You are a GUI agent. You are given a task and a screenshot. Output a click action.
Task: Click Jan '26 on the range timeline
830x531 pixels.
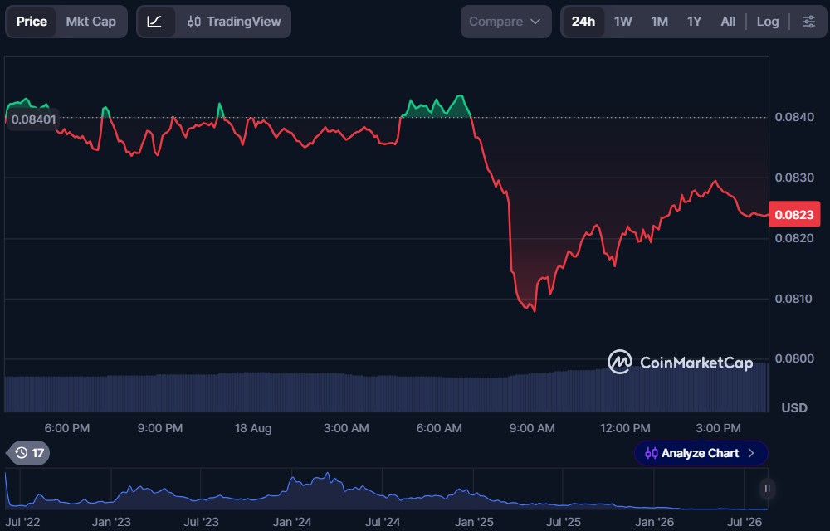pyautogui.click(x=654, y=523)
